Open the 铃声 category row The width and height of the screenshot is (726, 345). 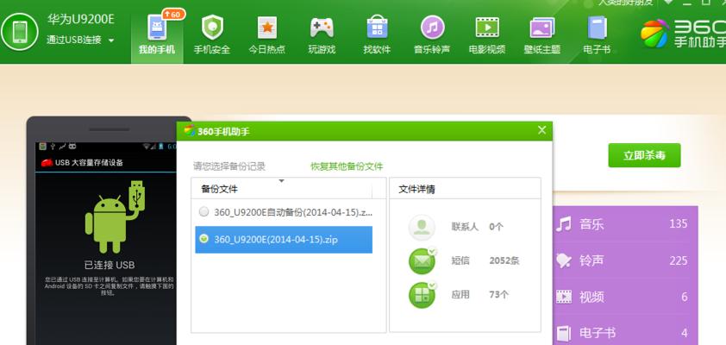coord(625,260)
